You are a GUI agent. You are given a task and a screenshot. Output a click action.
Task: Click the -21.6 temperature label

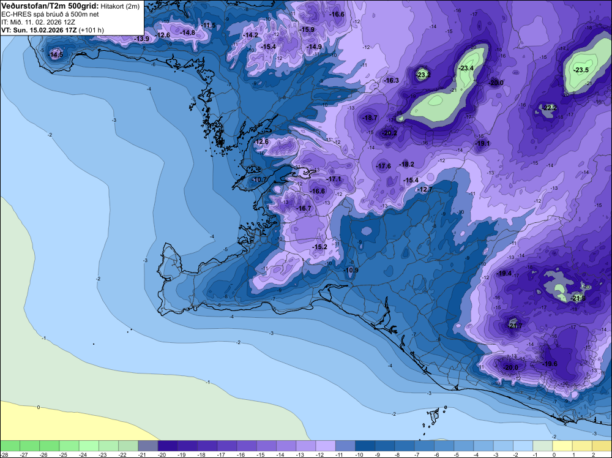tap(578, 298)
